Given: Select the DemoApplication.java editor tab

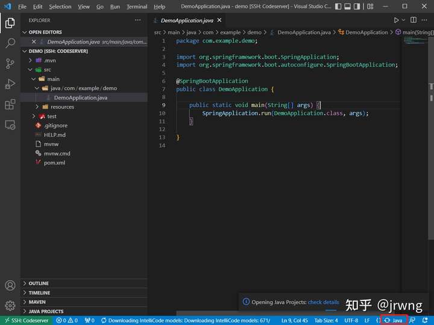Looking at the screenshot, I should click(187, 20).
